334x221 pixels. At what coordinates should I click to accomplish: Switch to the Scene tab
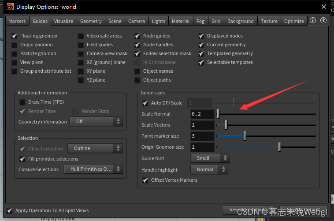coord(115,21)
